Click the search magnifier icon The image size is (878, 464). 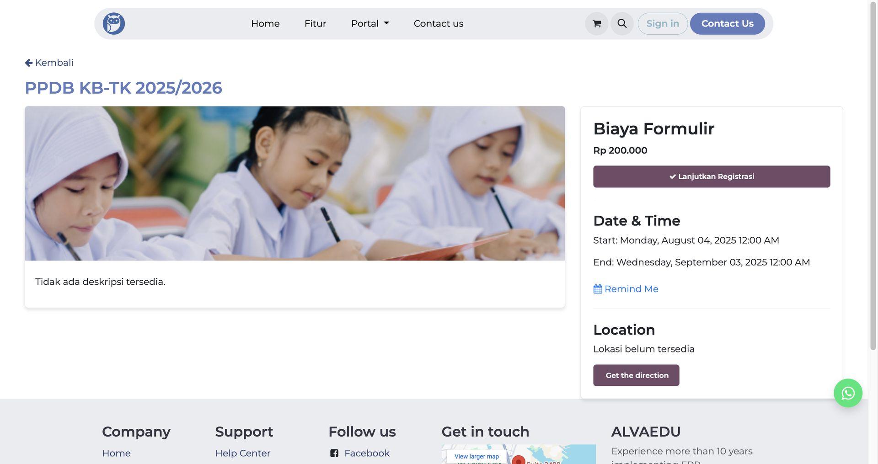622,23
